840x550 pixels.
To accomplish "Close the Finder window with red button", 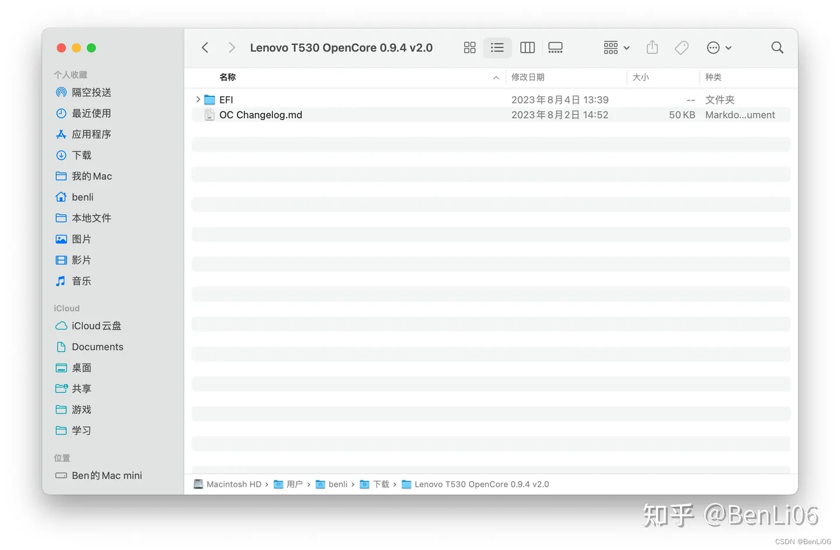I will (61, 48).
